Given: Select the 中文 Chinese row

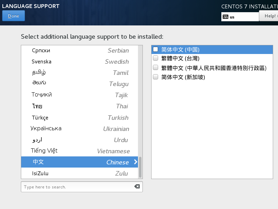Looking at the screenshot, I should pos(80,162).
